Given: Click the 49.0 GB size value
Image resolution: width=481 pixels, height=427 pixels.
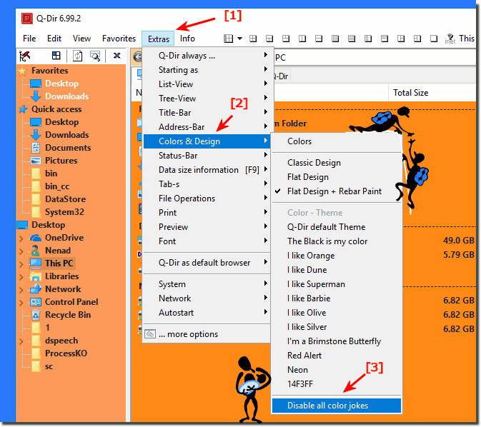Looking at the screenshot, I should (459, 241).
